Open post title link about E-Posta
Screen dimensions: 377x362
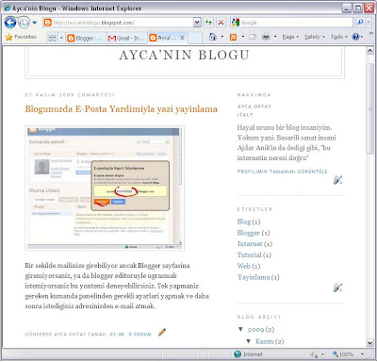pyautogui.click(x=122, y=109)
